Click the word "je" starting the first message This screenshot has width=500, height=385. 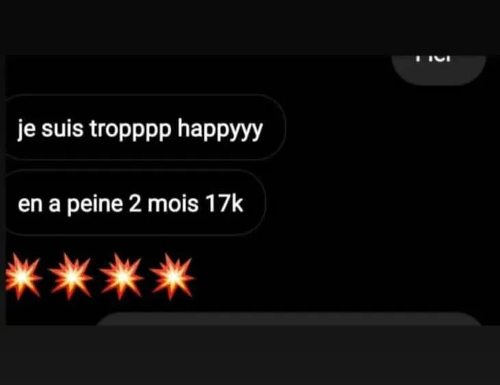point(27,129)
